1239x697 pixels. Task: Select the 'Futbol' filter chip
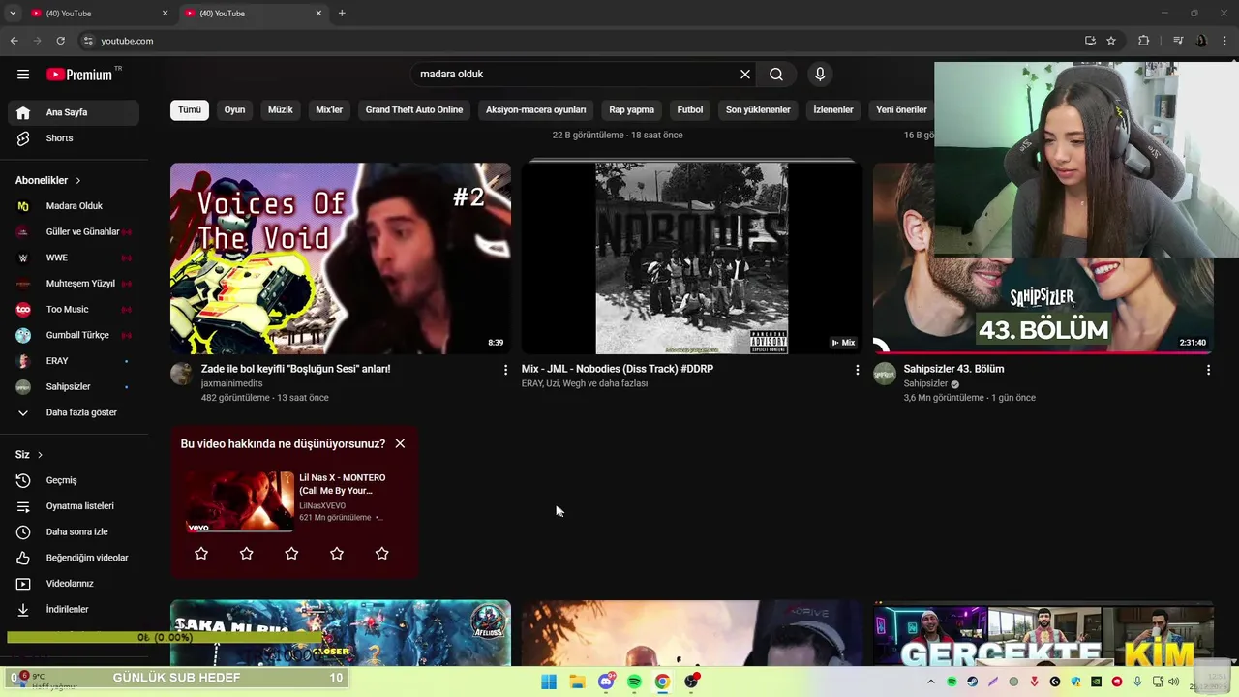click(x=690, y=109)
